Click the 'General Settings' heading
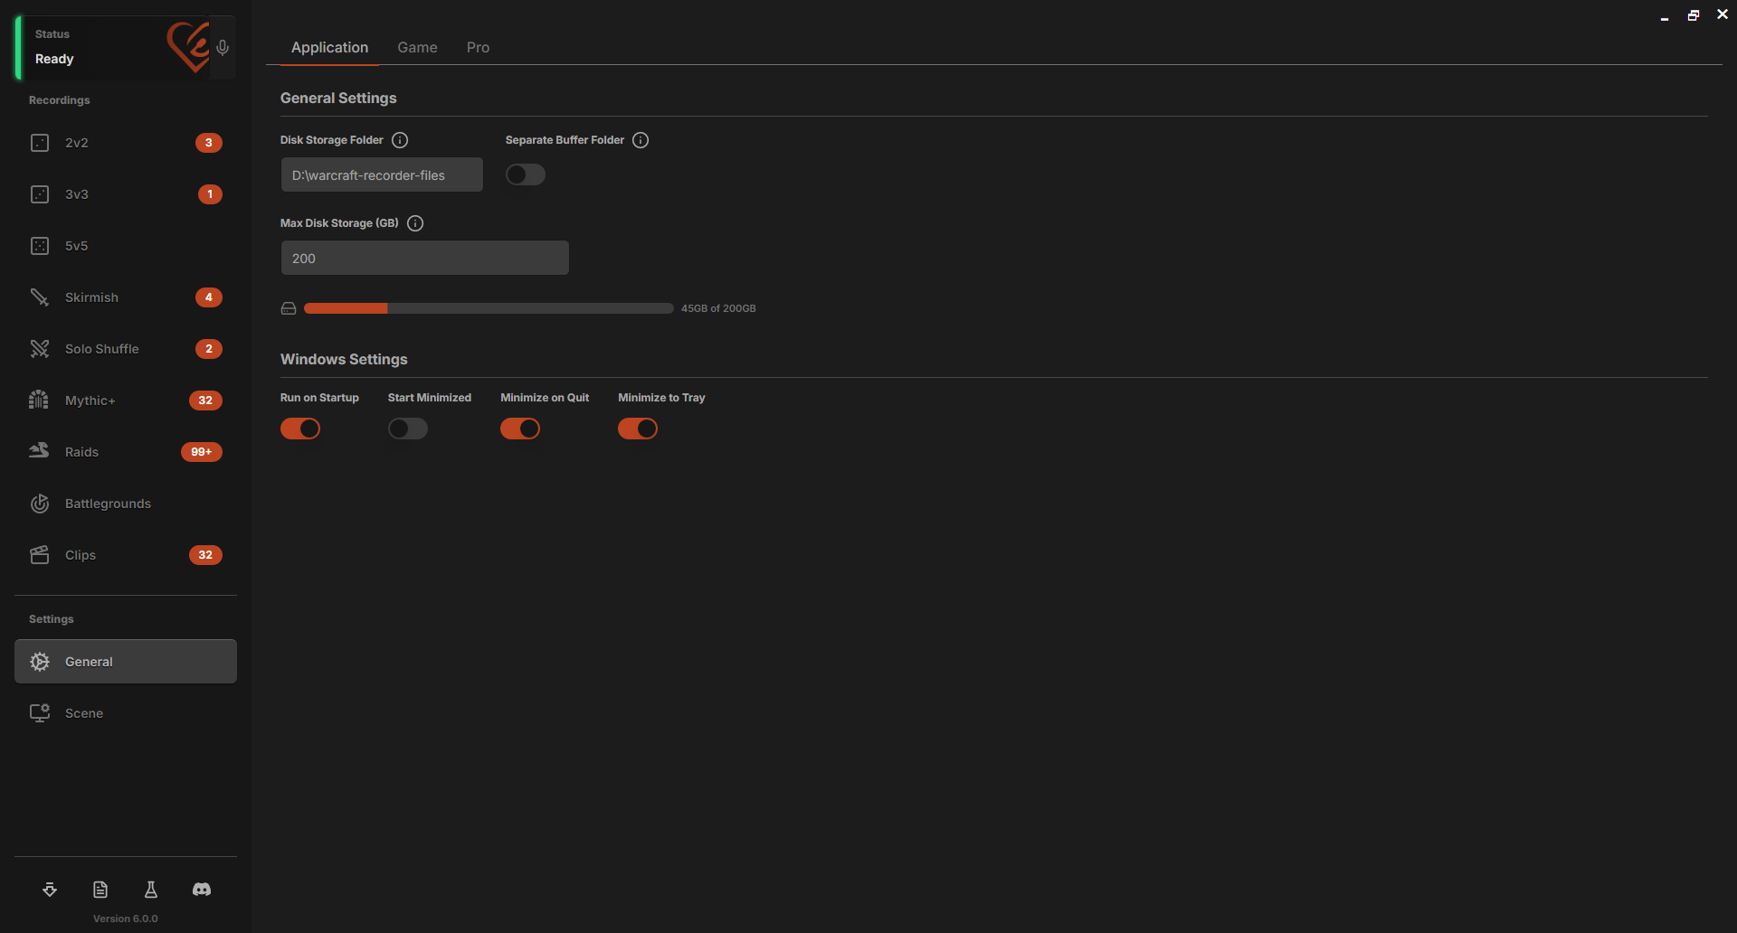1737x933 pixels. [338, 98]
